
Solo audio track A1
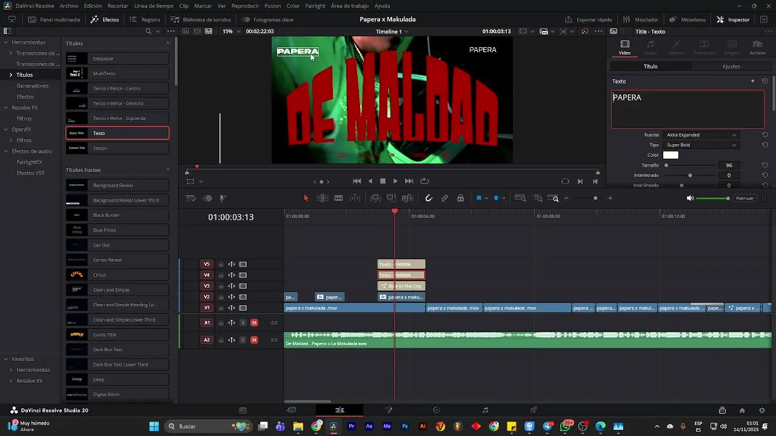pos(243,323)
